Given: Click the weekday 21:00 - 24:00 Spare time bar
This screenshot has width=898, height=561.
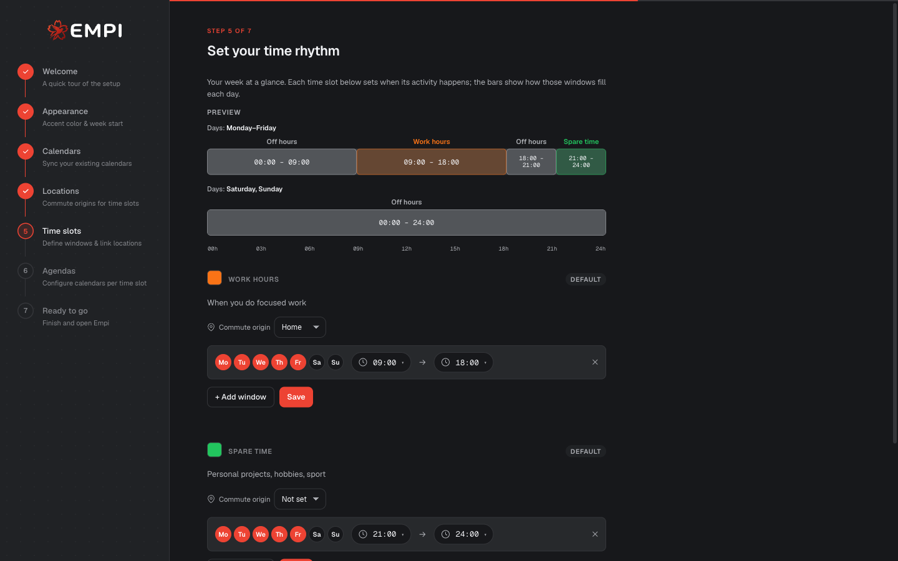Looking at the screenshot, I should (581, 162).
